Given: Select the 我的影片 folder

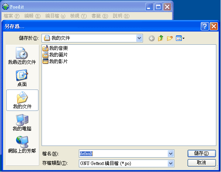Looking at the screenshot, I should click(55, 61).
